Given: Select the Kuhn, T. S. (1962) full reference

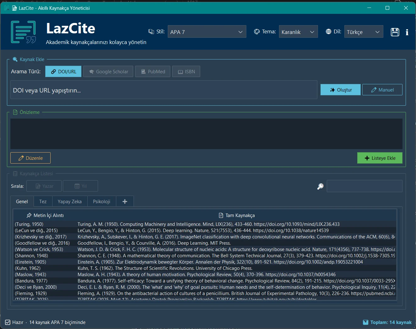Looking at the screenshot, I should [x=165, y=268].
